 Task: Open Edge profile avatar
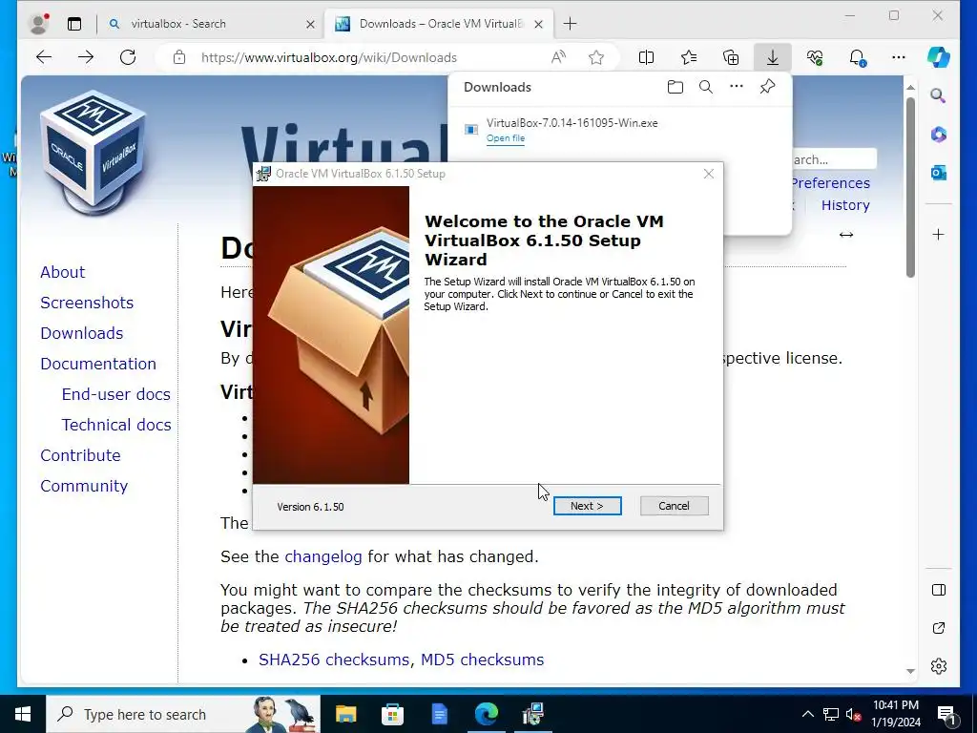(x=38, y=24)
